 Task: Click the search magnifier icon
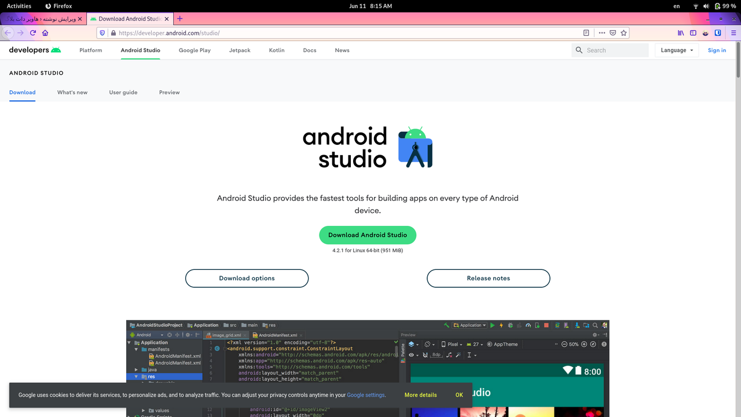coord(579,50)
